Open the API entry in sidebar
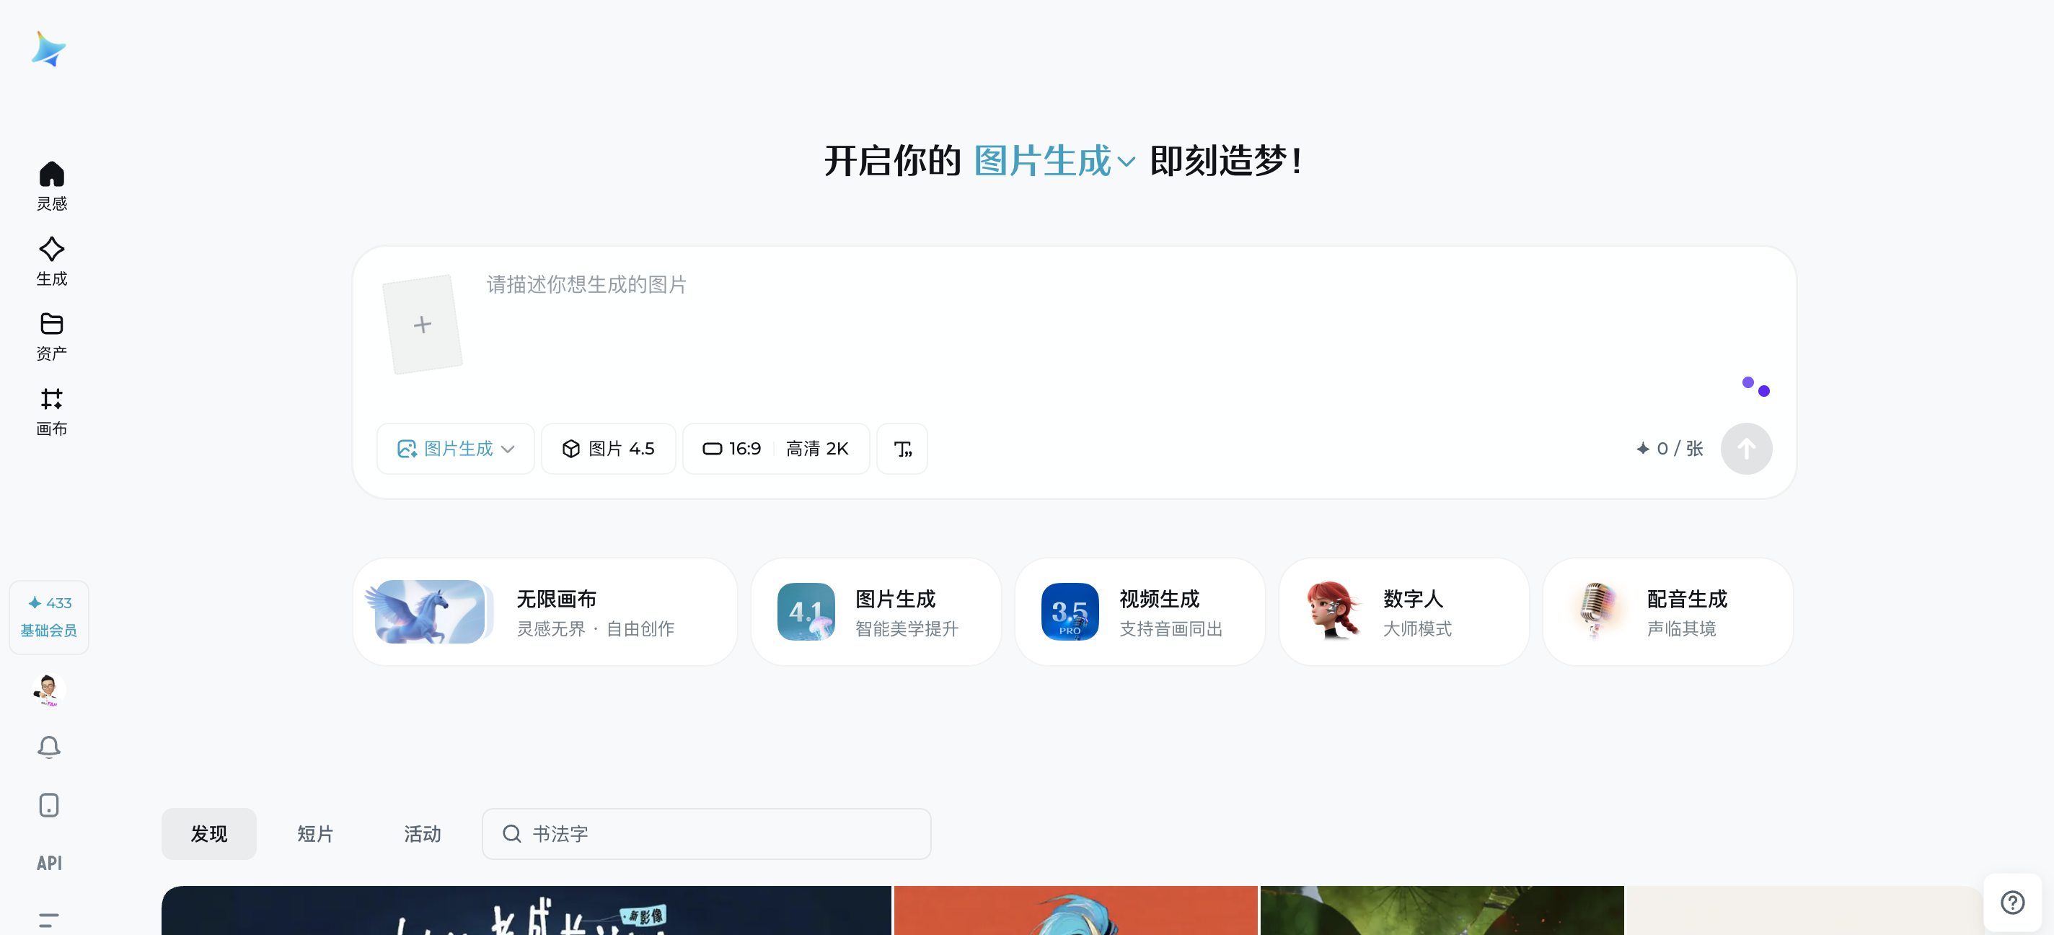 [x=48, y=862]
